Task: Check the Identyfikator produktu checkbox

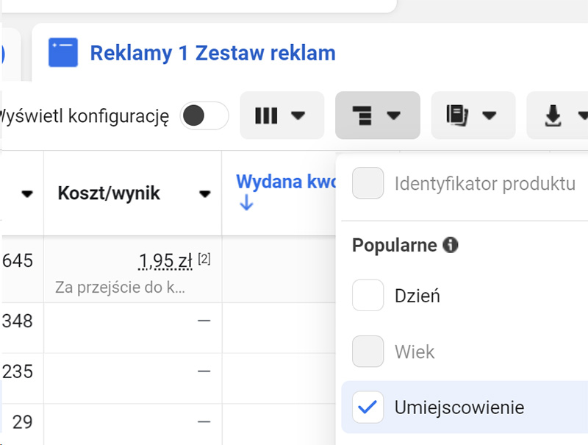Action: click(367, 183)
